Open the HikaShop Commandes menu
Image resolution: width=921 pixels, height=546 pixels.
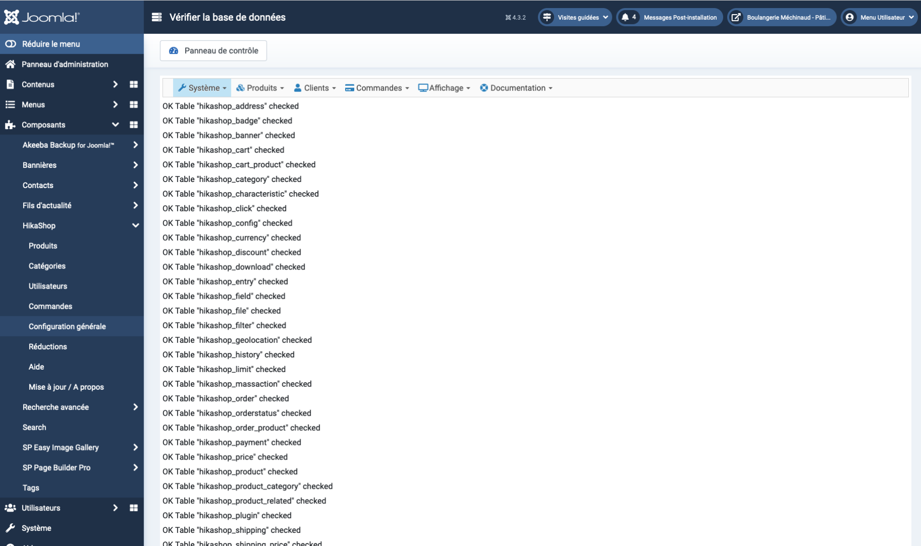377,88
